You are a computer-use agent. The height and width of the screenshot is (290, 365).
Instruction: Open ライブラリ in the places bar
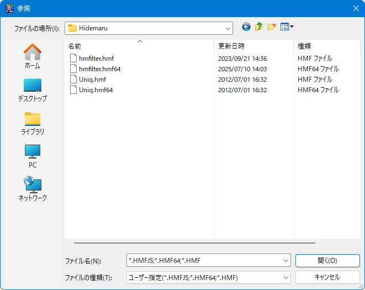[33, 123]
